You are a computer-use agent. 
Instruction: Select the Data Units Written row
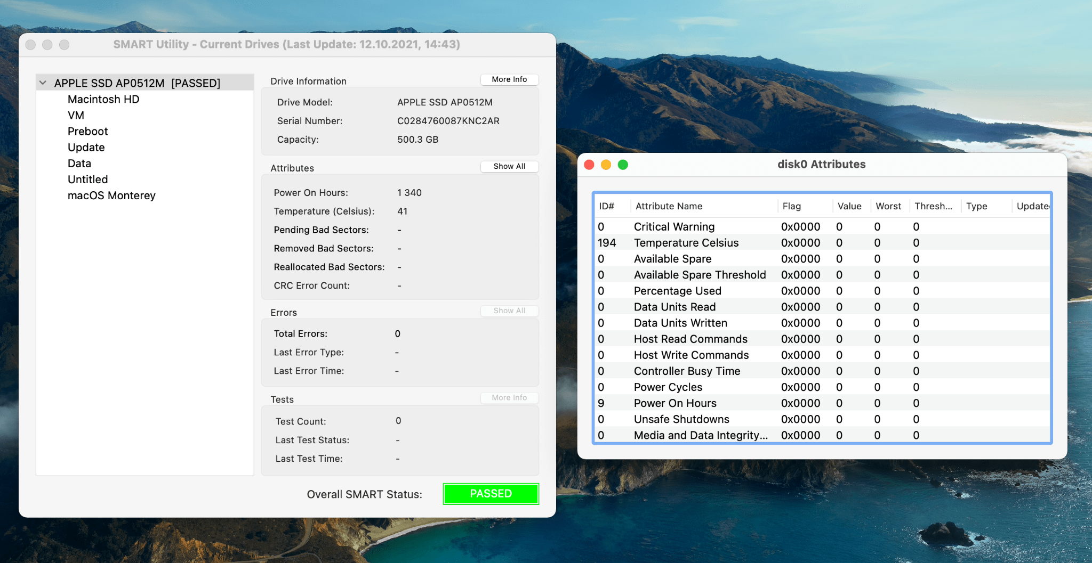click(x=822, y=322)
